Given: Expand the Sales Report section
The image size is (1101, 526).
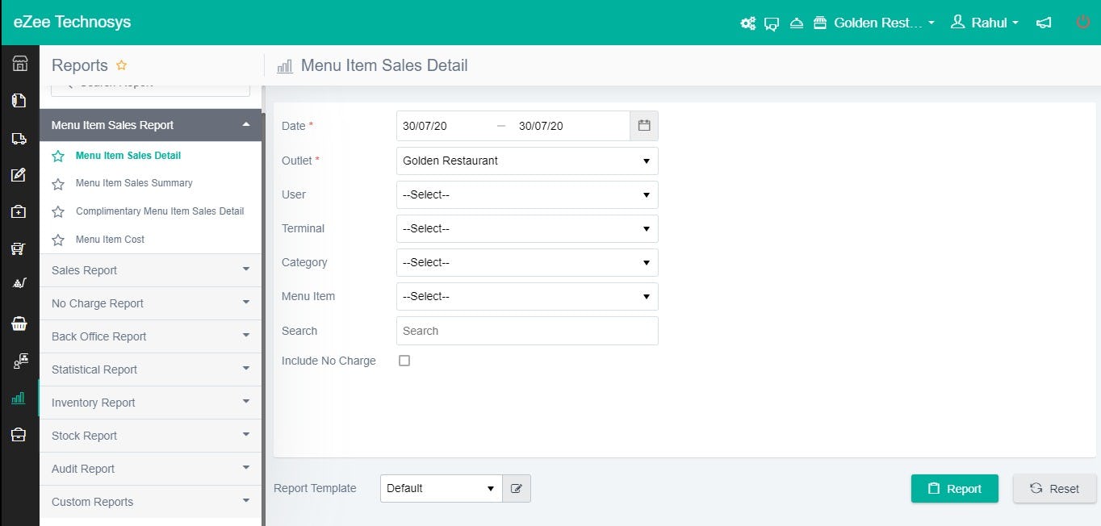Looking at the screenshot, I should pos(150,269).
